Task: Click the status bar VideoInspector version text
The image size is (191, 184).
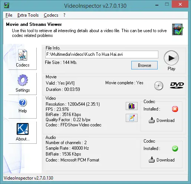Action: coord(29,178)
